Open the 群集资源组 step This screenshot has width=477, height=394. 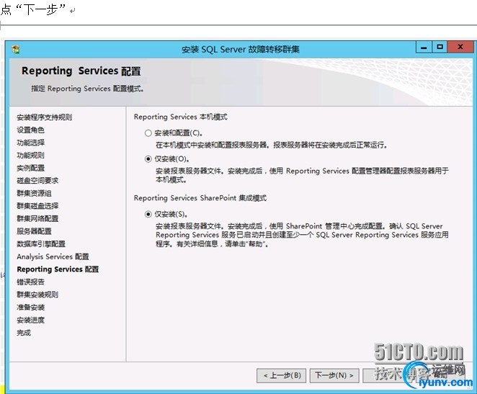[34, 193]
